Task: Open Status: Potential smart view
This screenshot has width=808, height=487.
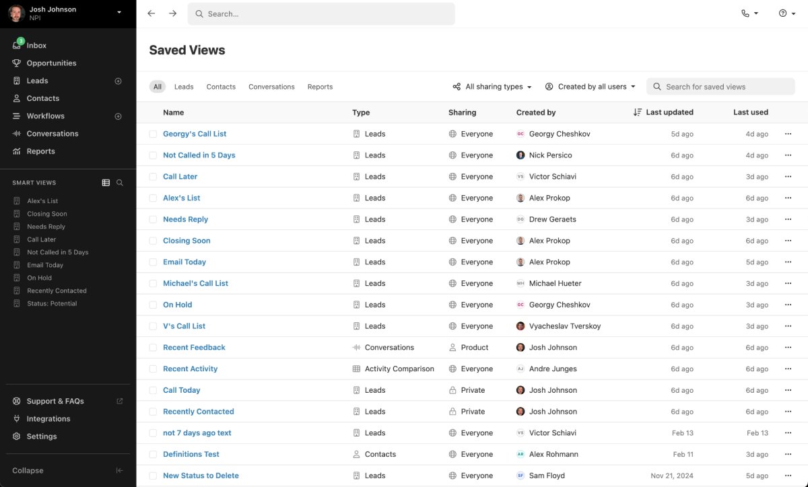Action: pyautogui.click(x=52, y=303)
